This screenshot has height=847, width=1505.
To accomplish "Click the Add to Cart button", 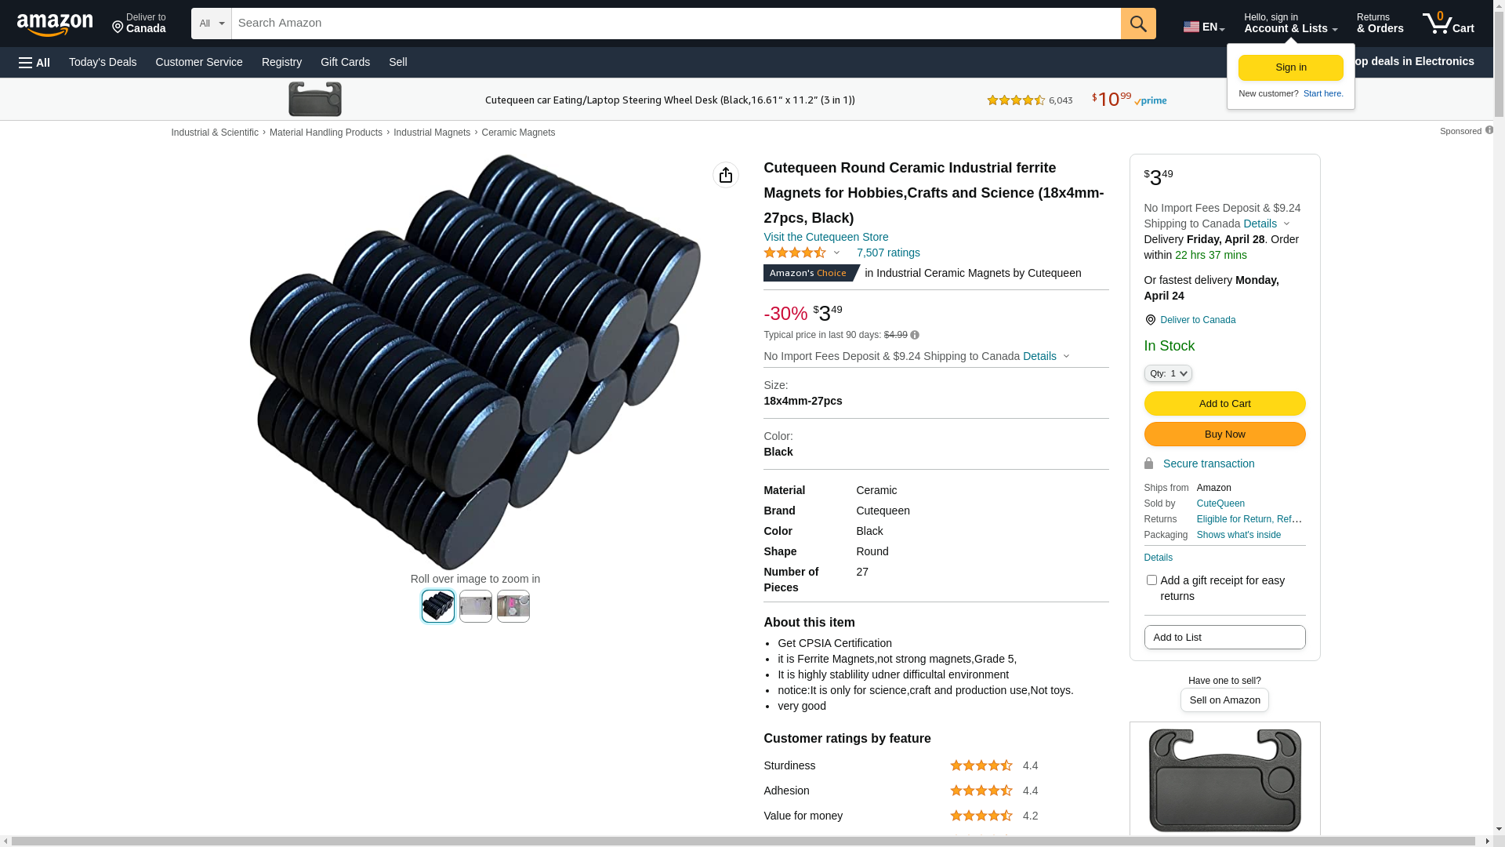I will point(1224,404).
